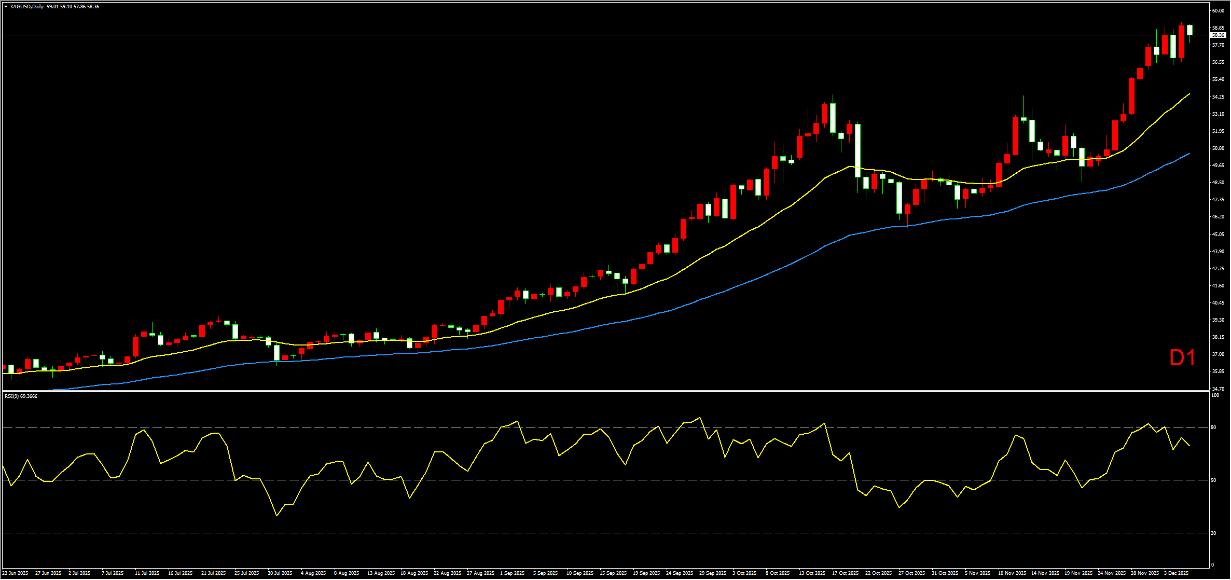Click the RSI(9) 69.3666 indicator label
1231x580 pixels.
[x=21, y=396]
